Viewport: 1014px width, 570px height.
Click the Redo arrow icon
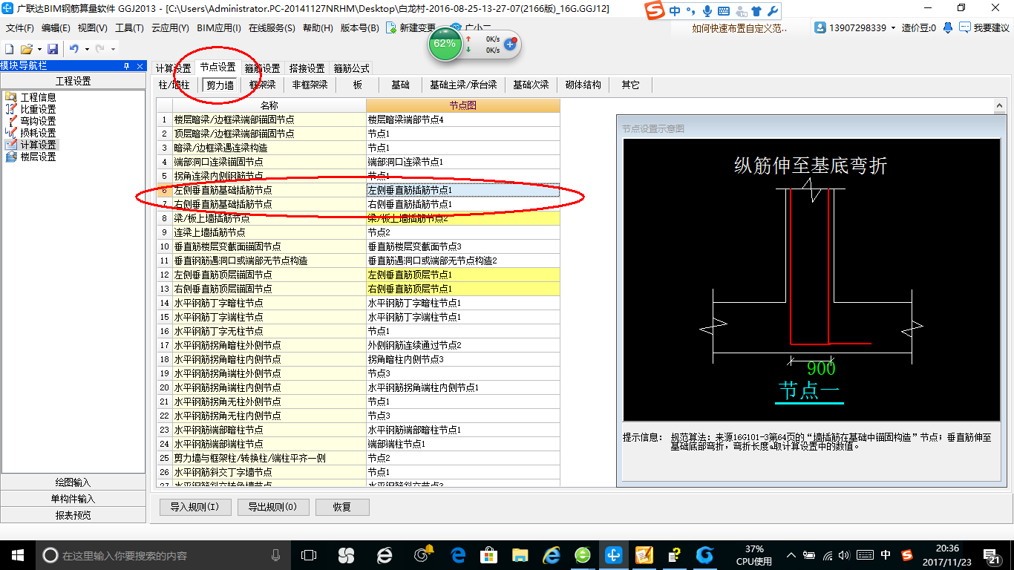(100, 48)
